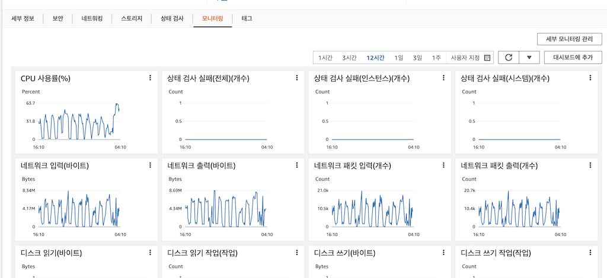Expand the refresh interval dropdown arrow

(x=529, y=57)
